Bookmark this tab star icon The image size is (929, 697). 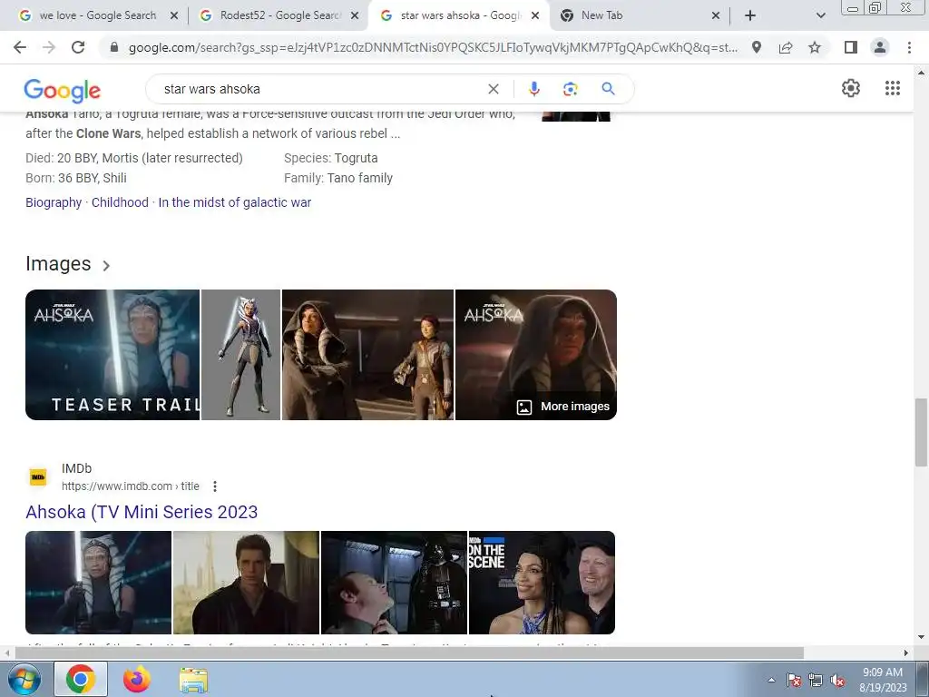pyautogui.click(x=815, y=47)
